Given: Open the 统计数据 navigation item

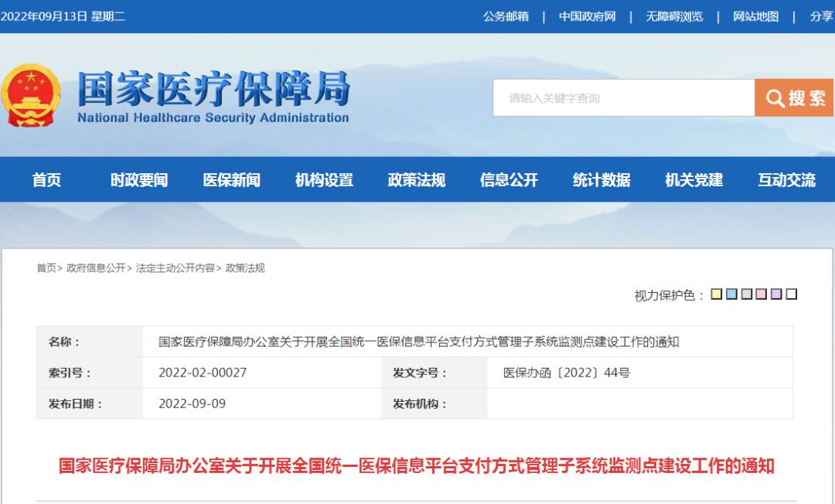Looking at the screenshot, I should 602,180.
